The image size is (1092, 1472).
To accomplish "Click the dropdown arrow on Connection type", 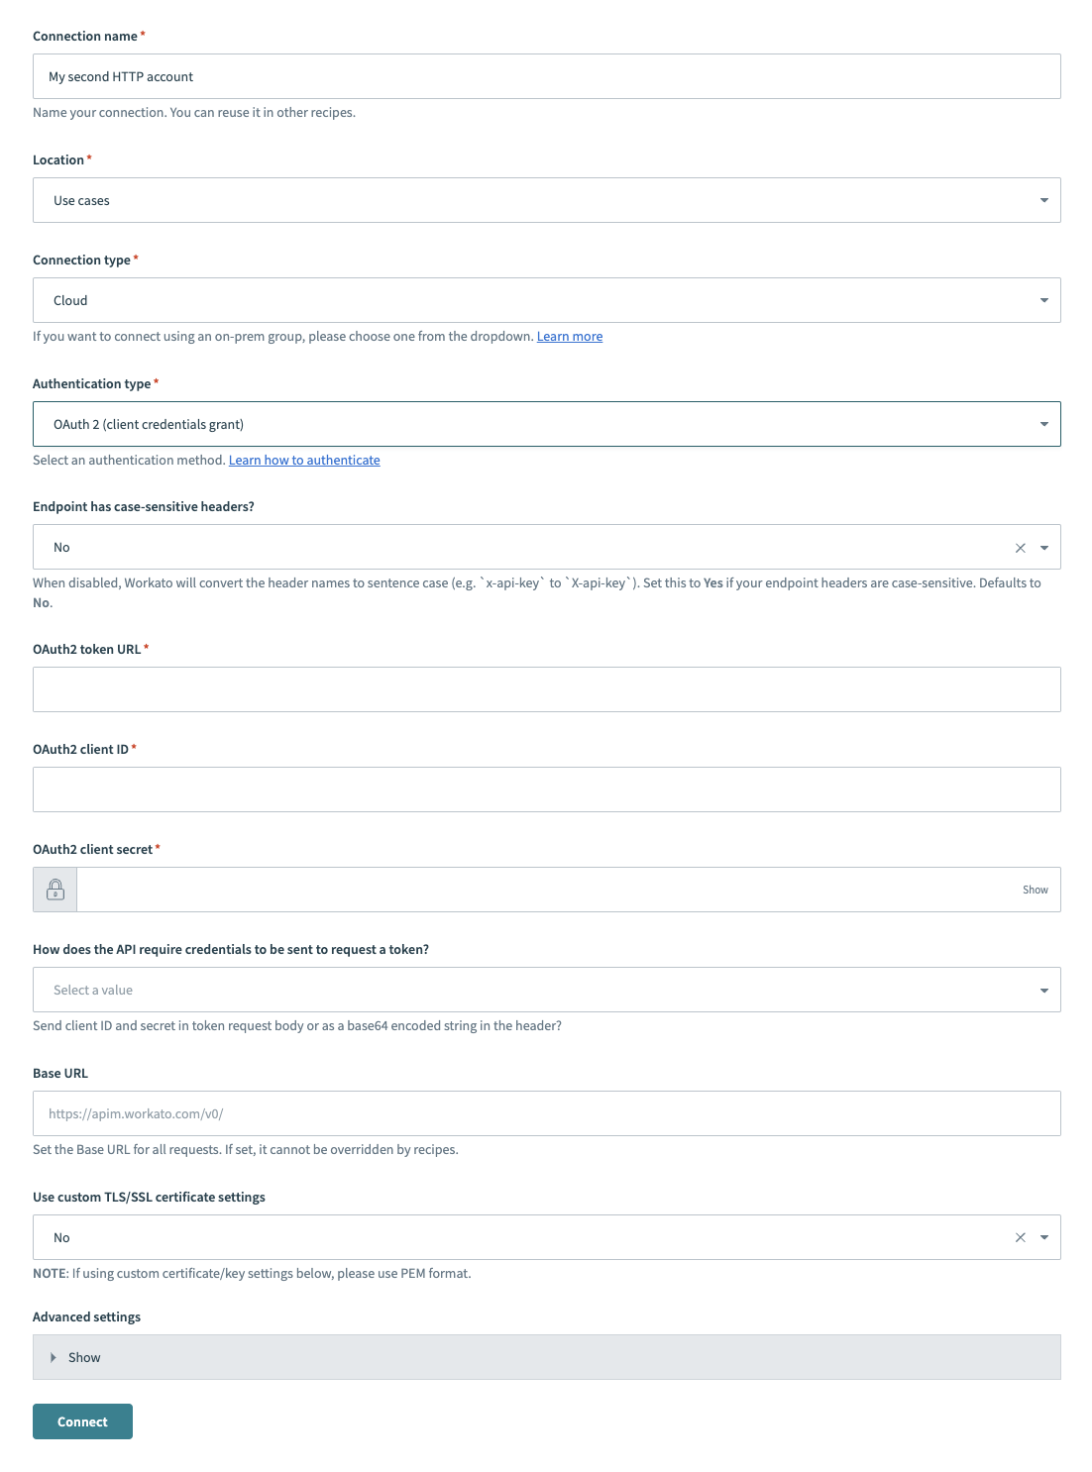I will click(x=1043, y=299).
